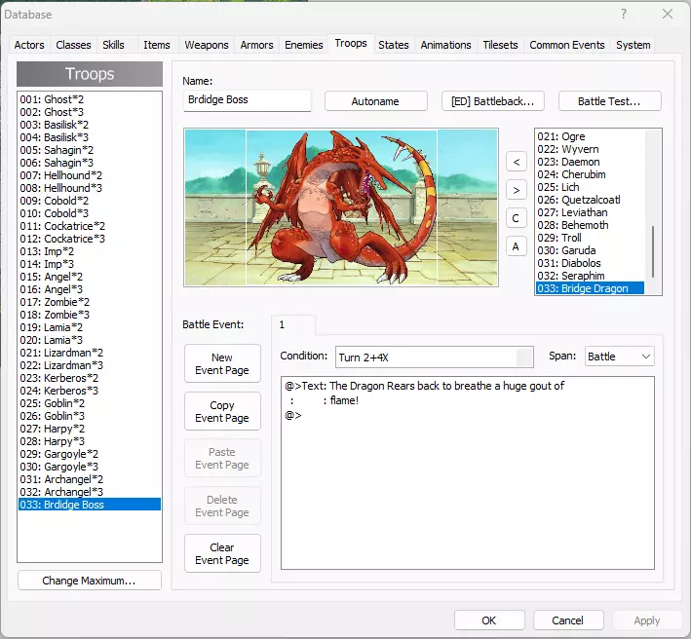691x639 pixels.
Task: Switch to the Enemies tab
Action: [x=303, y=45]
